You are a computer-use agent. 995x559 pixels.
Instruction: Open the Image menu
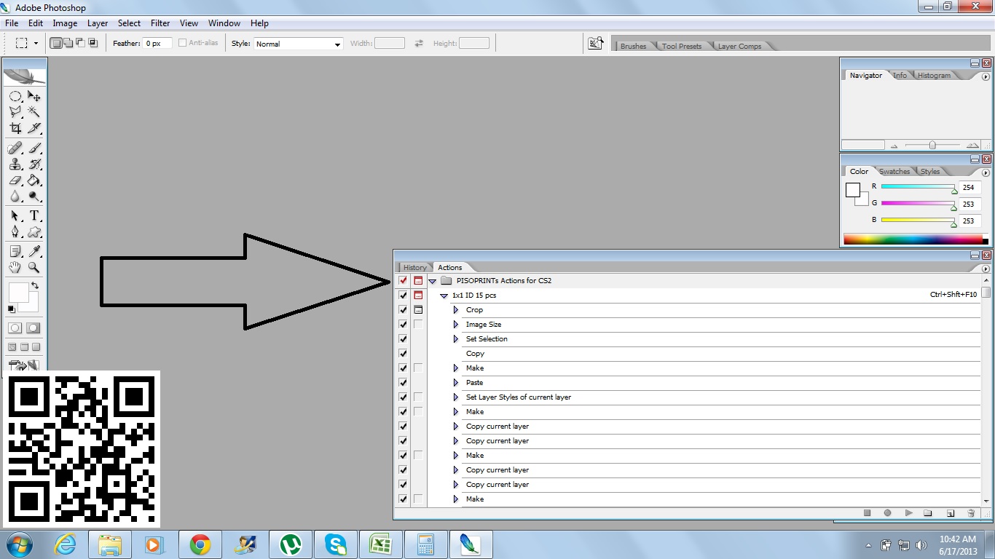point(65,23)
